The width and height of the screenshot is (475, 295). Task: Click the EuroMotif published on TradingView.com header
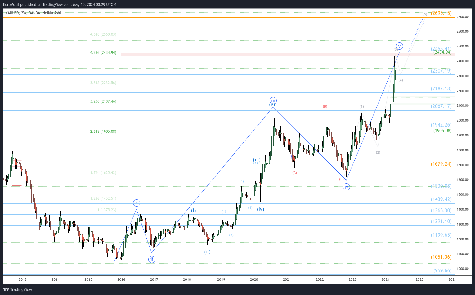[60, 4]
